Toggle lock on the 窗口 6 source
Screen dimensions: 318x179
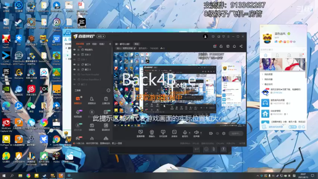(78, 64)
